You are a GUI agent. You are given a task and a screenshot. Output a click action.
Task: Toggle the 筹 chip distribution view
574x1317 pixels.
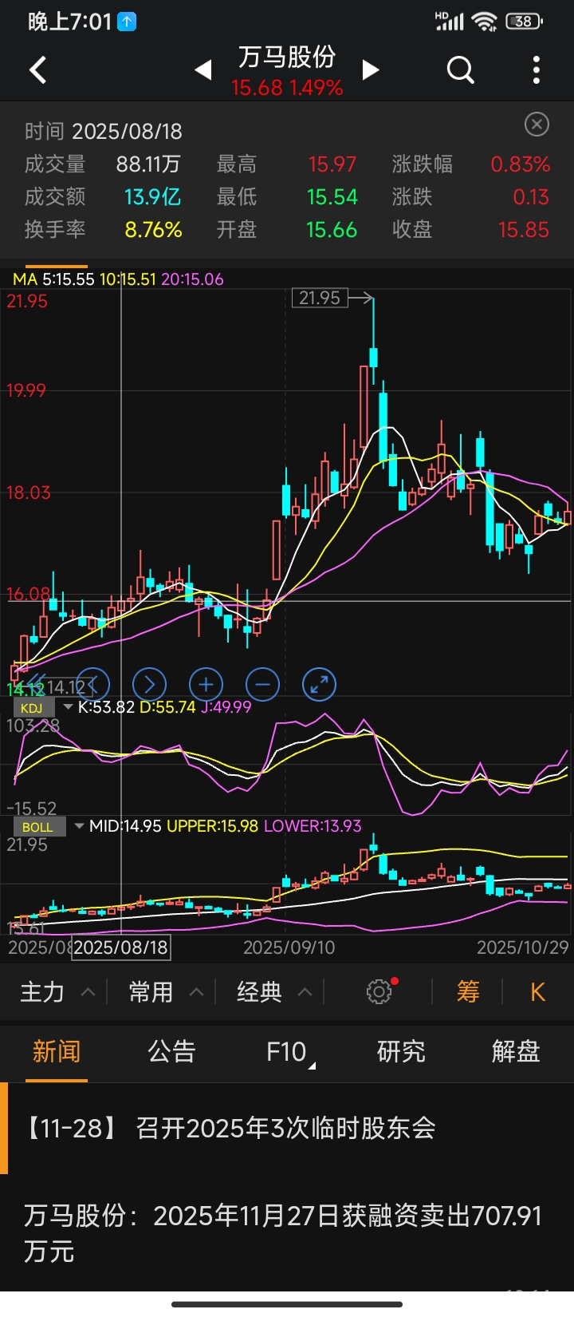click(468, 992)
